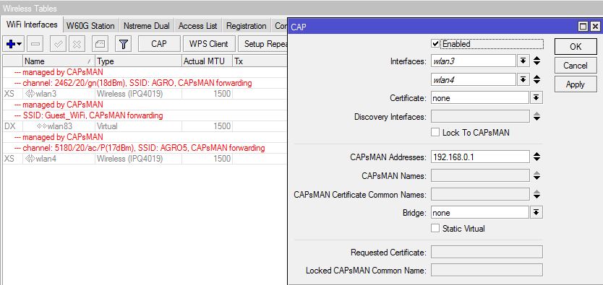Click the 'Virtual' type cell of wlan83

click(138, 126)
